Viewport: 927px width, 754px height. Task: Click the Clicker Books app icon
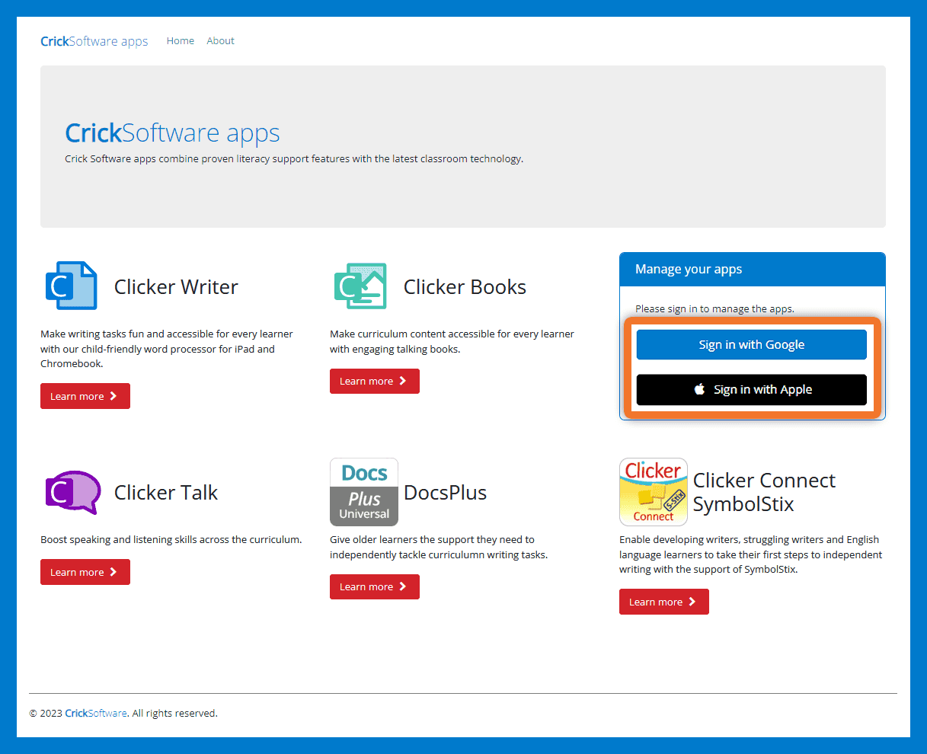click(x=360, y=286)
